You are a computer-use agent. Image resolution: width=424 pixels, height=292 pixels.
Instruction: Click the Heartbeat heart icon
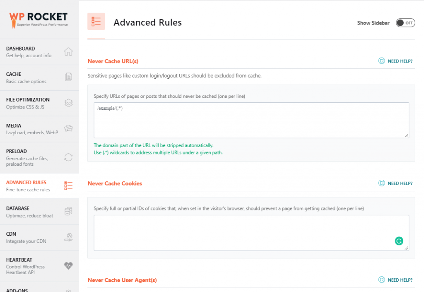click(x=68, y=266)
